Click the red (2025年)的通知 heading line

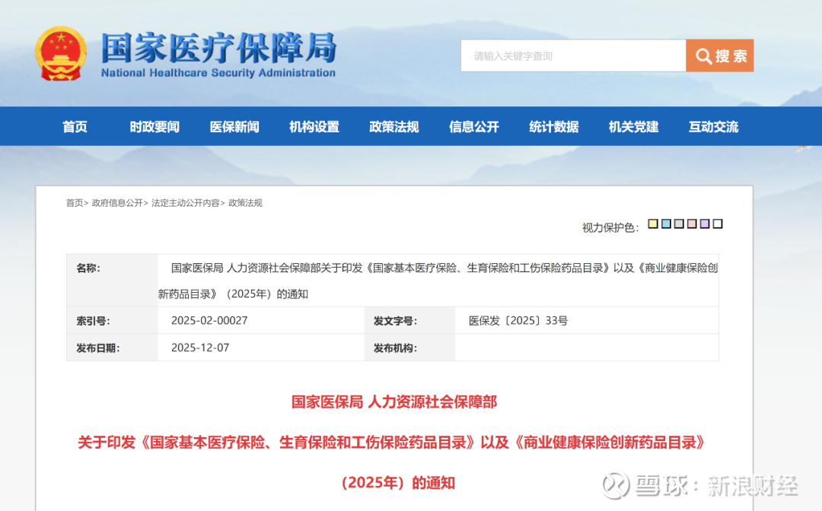[x=398, y=482]
